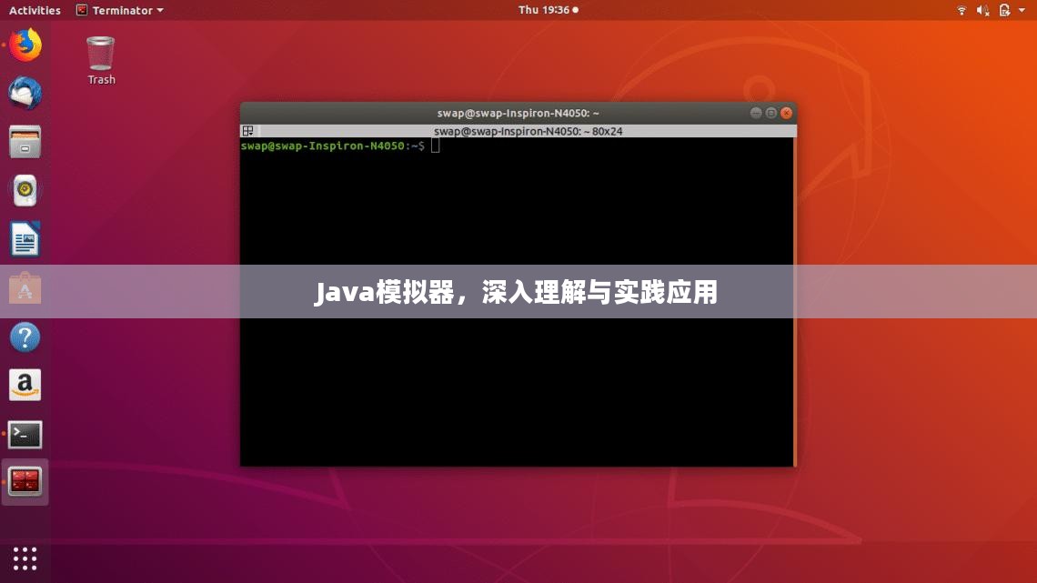Select the Terminator icon in dock

point(25,482)
